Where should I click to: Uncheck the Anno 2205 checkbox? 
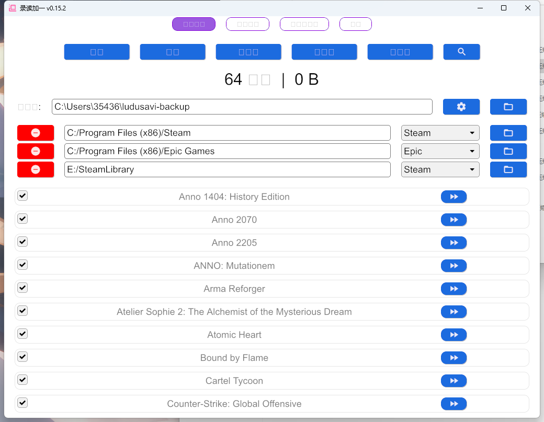(22, 242)
